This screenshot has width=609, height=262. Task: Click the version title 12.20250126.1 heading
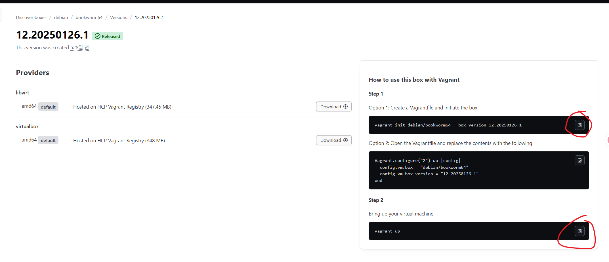52,35
